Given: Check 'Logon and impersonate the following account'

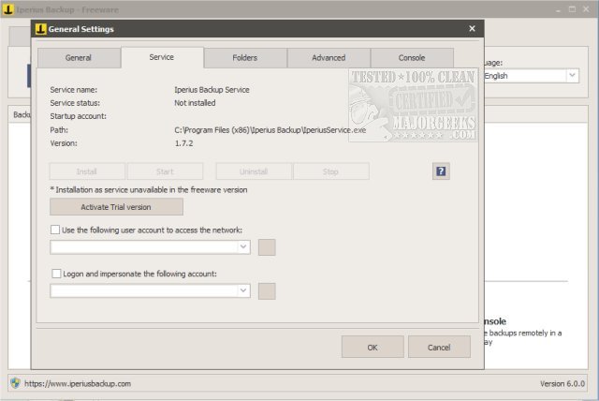Looking at the screenshot, I should click(x=56, y=274).
